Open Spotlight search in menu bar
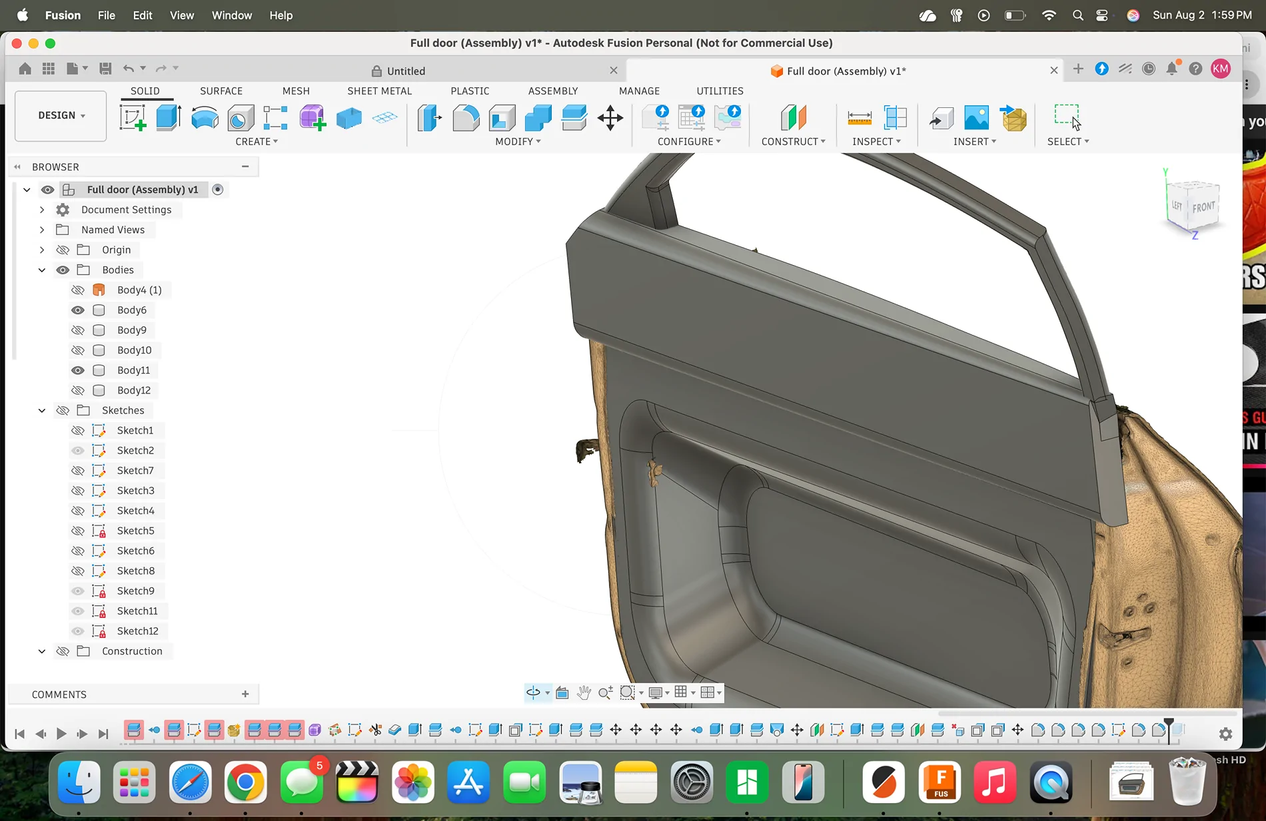 tap(1077, 15)
